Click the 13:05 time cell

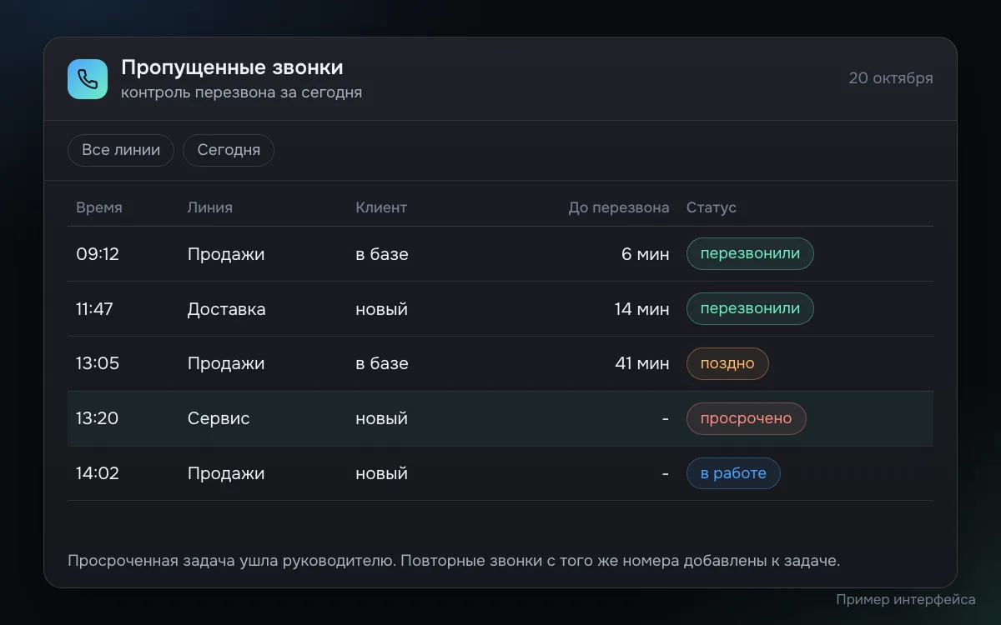pyautogui.click(x=98, y=364)
